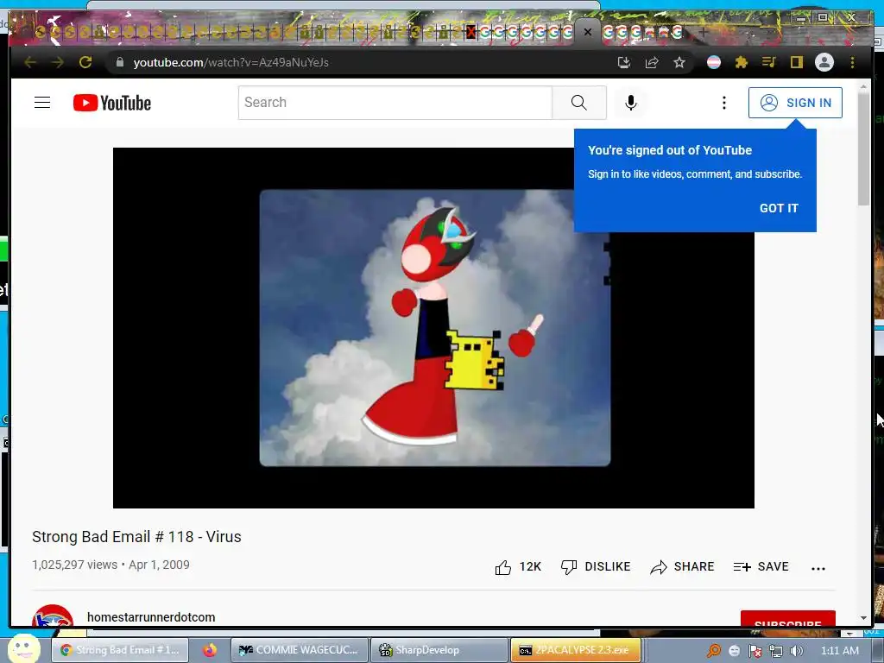Image resolution: width=884 pixels, height=663 pixels.
Task: Click the address bar URL youtube.com/watch
Action: (230, 62)
